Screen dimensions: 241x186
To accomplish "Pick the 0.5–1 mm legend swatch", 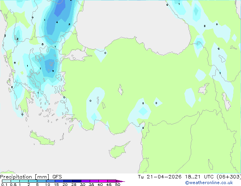I will click(15, 181).
